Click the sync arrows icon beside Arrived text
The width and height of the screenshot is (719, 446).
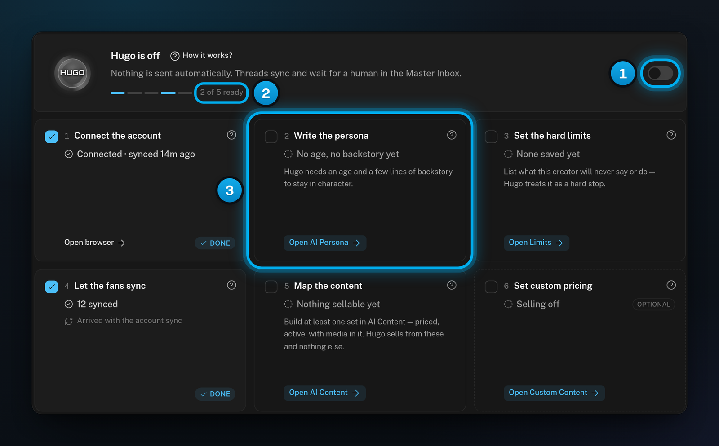point(69,321)
